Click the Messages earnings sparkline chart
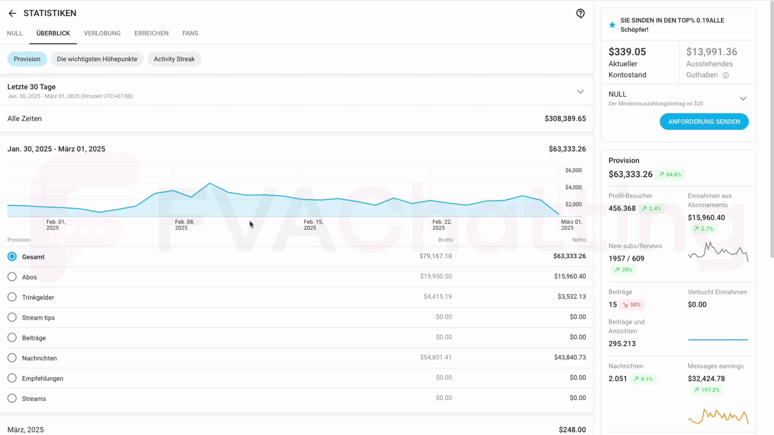The width and height of the screenshot is (774, 435). (718, 416)
